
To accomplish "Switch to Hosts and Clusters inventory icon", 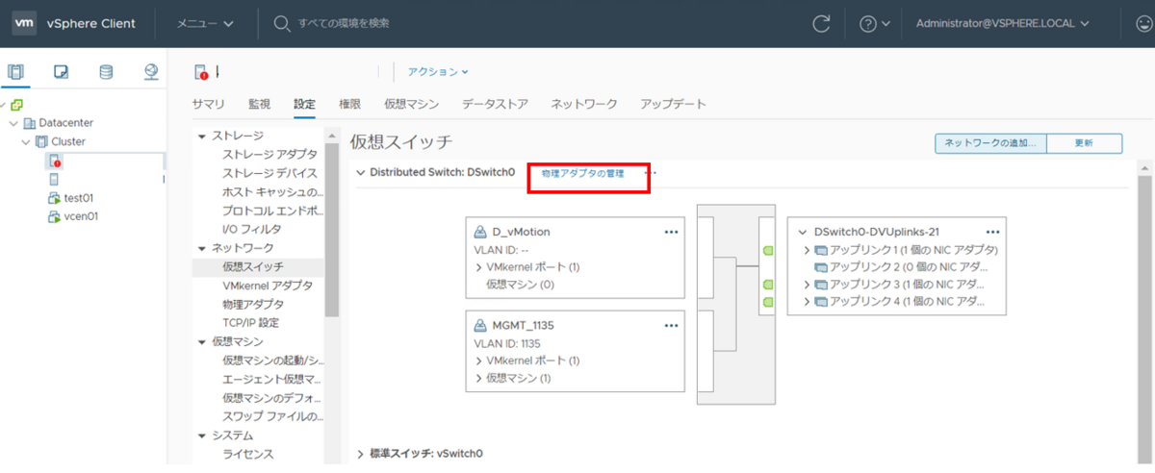I will coord(16,72).
